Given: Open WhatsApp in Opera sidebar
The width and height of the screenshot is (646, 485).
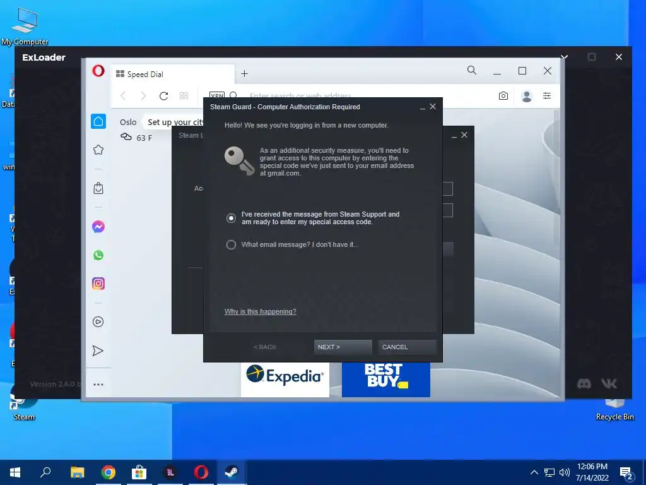Looking at the screenshot, I should coord(98,255).
